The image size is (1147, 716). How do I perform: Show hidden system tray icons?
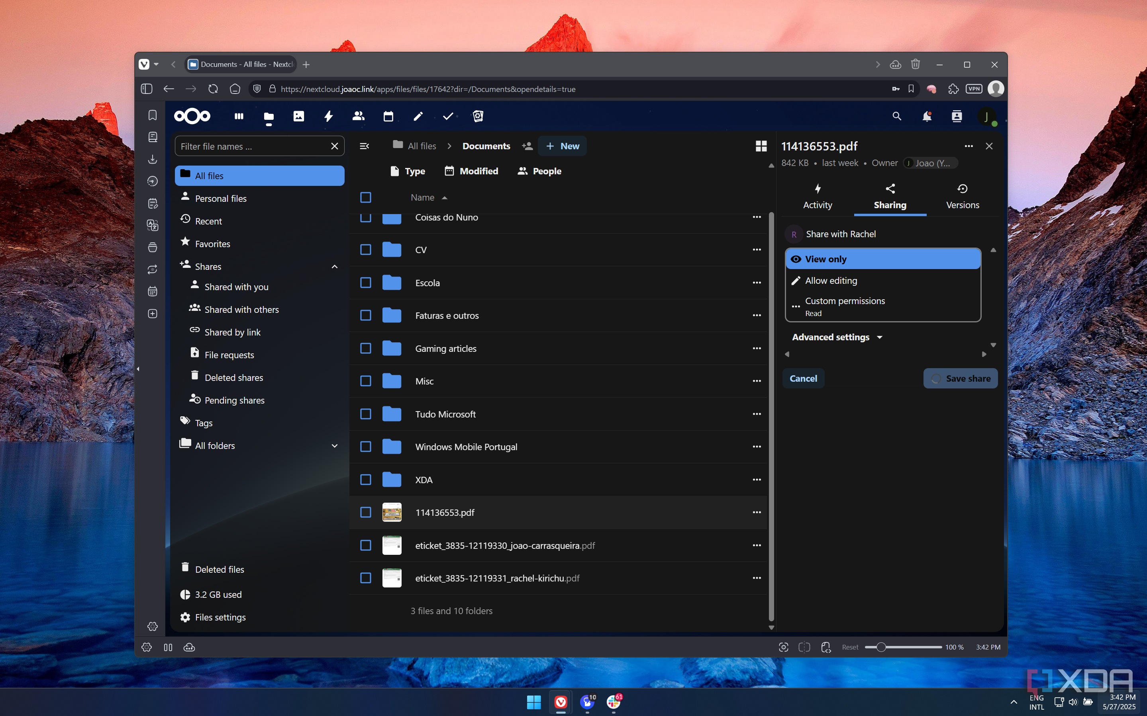click(x=1014, y=702)
